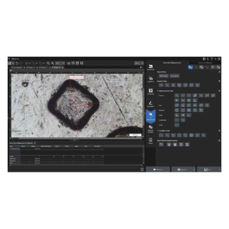Click the Start Live button
The width and height of the screenshot is (229, 229).
pos(158,169)
